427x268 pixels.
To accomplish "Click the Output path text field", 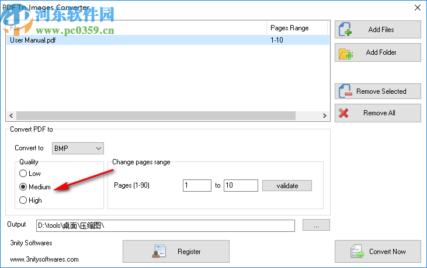I will [165, 225].
